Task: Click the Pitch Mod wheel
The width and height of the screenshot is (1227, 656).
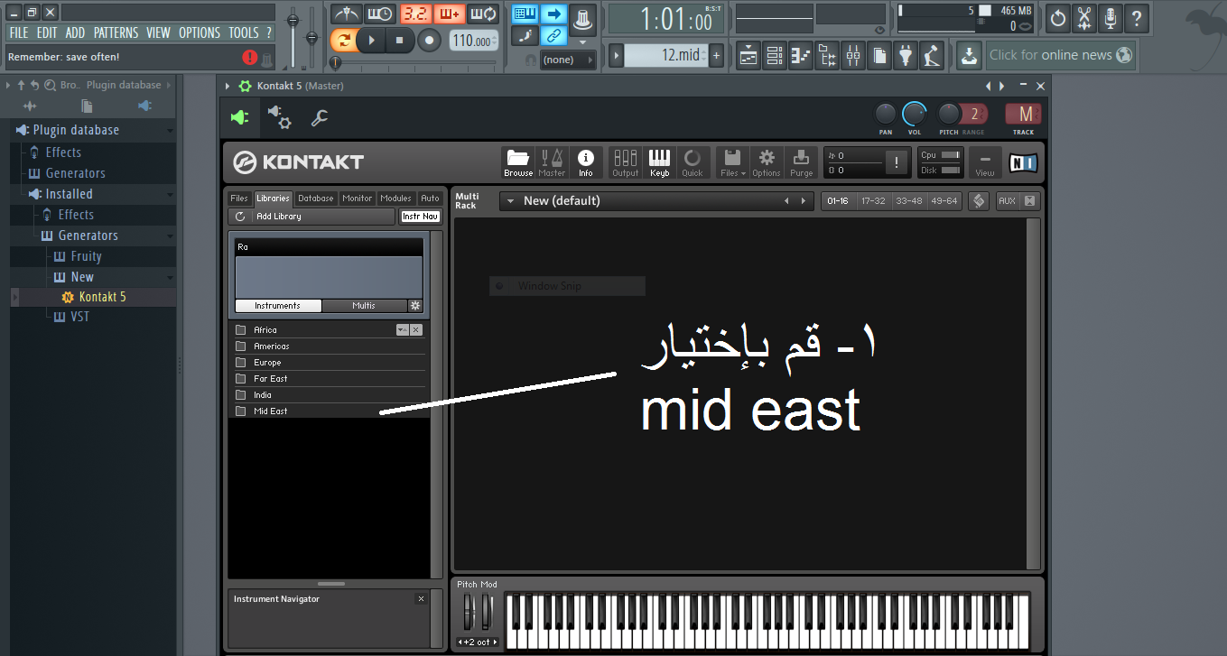Action: point(468,613)
